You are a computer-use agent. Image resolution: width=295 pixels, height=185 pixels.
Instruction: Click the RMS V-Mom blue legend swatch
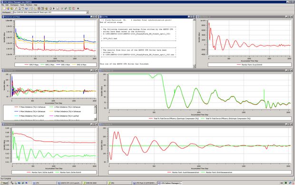pos(59,65)
